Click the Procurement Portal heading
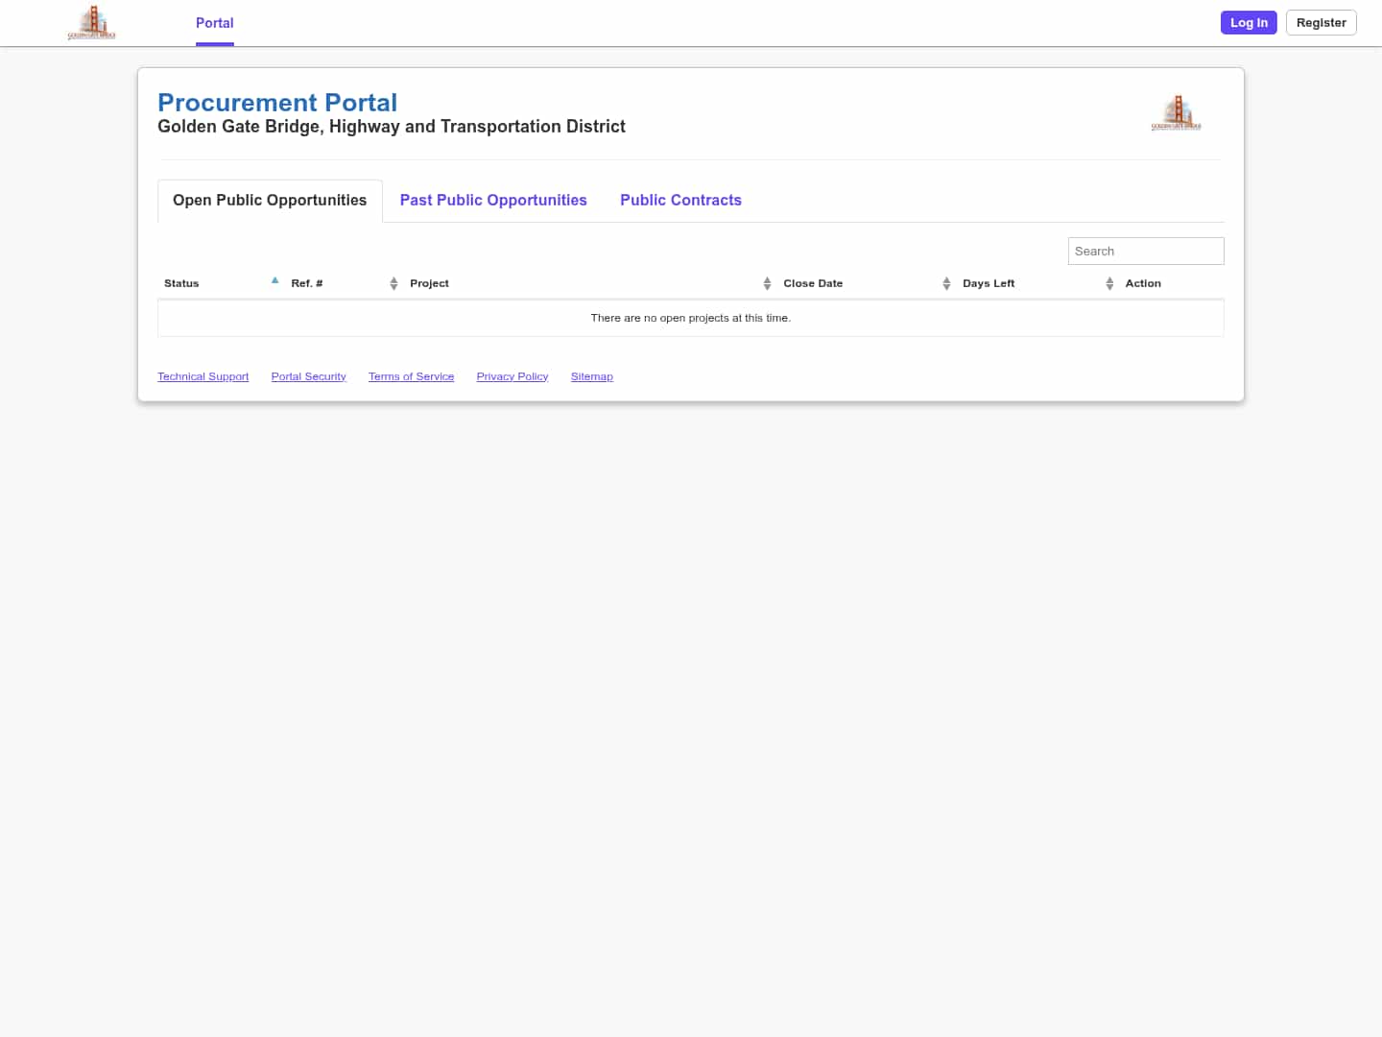 point(277,103)
